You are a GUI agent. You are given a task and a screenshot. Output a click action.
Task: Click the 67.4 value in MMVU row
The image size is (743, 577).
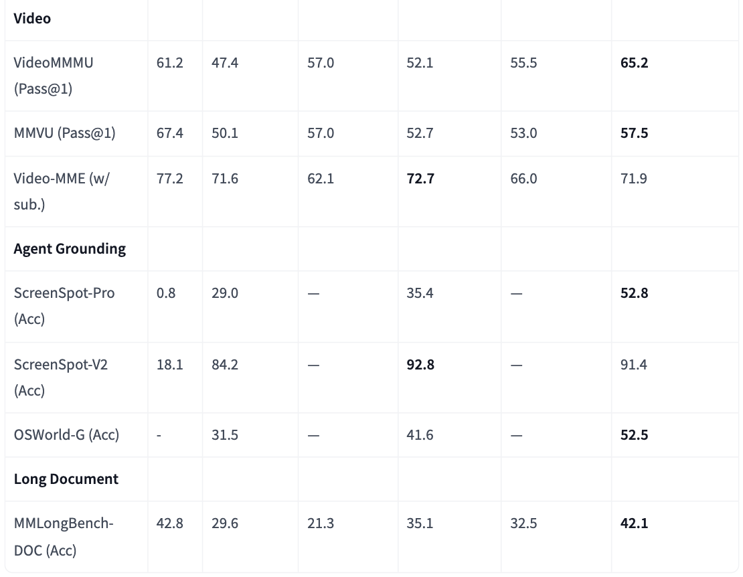click(169, 133)
